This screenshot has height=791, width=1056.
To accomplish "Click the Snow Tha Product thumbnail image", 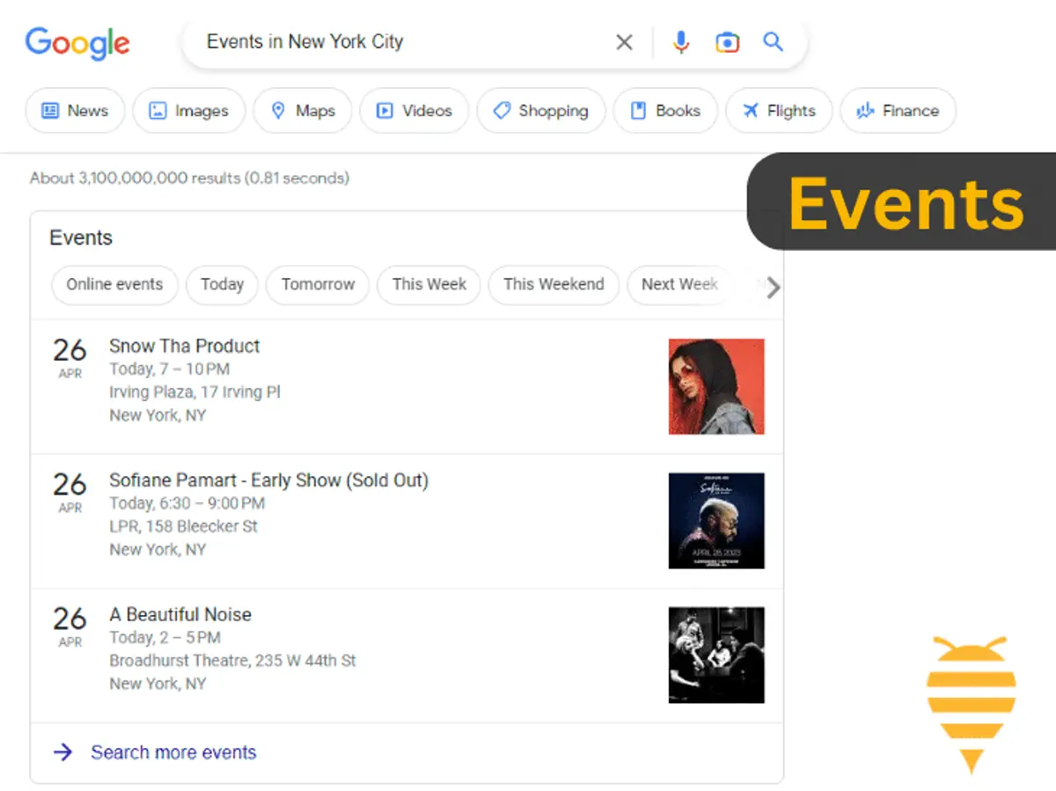I will click(x=716, y=386).
